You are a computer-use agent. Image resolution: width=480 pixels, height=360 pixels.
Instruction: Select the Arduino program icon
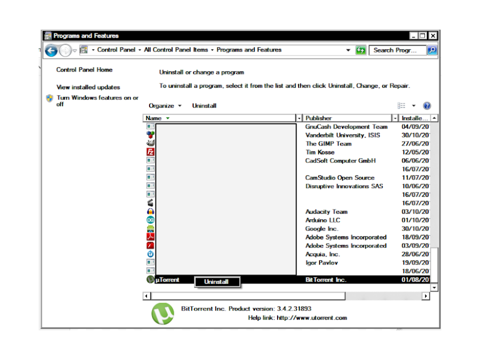(x=150, y=220)
